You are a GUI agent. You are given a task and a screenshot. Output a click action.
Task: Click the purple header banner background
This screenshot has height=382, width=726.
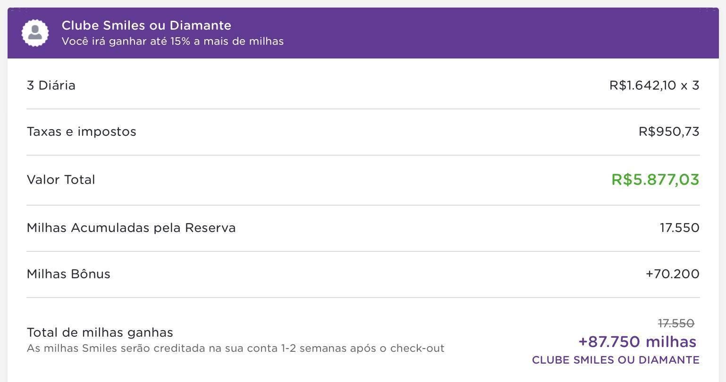point(472,33)
